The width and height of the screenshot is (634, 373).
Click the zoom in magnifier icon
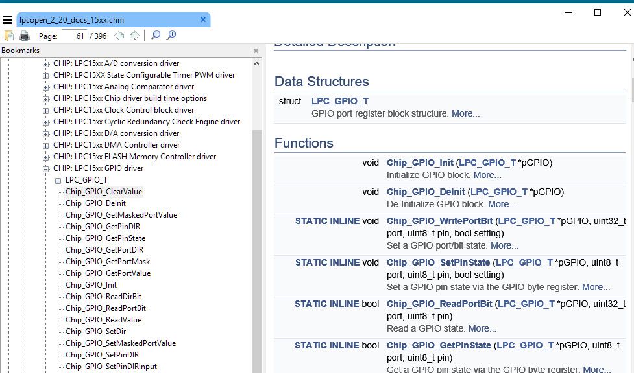[171, 36]
